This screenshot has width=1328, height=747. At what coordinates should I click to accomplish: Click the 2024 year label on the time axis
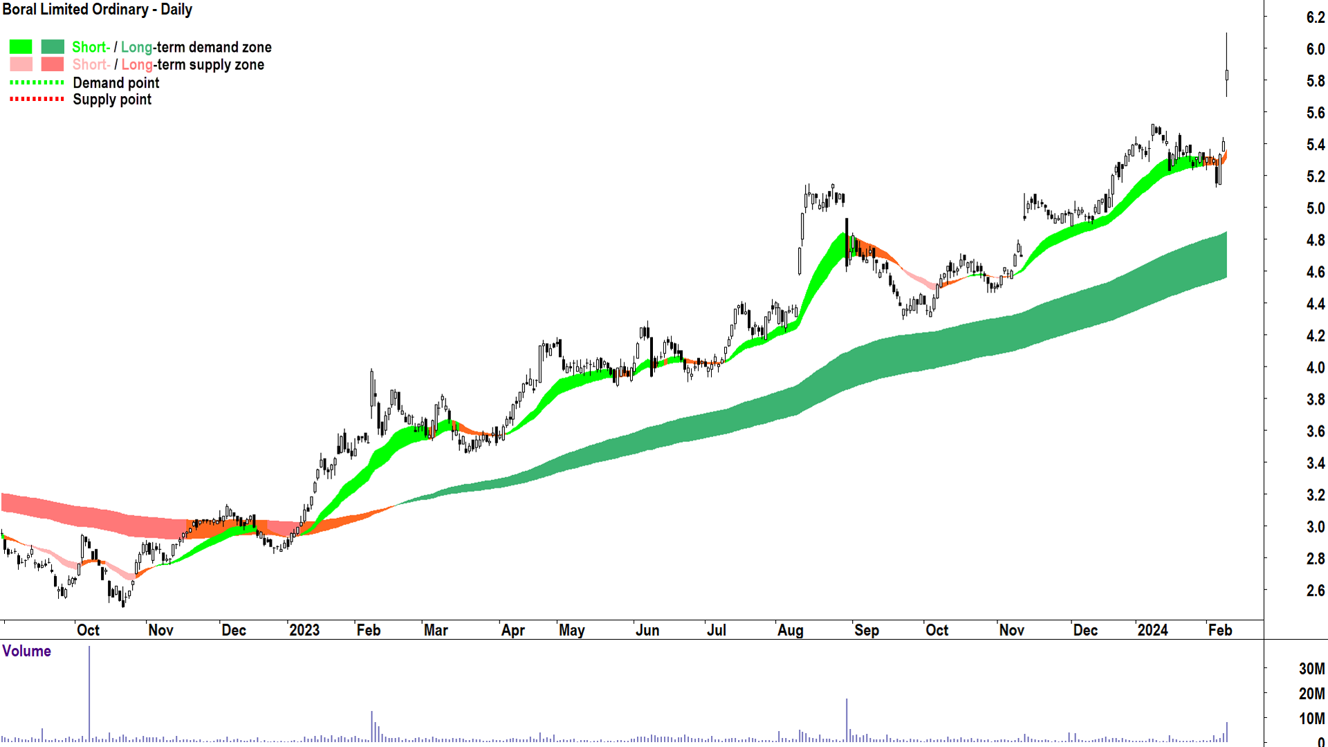click(x=1152, y=630)
